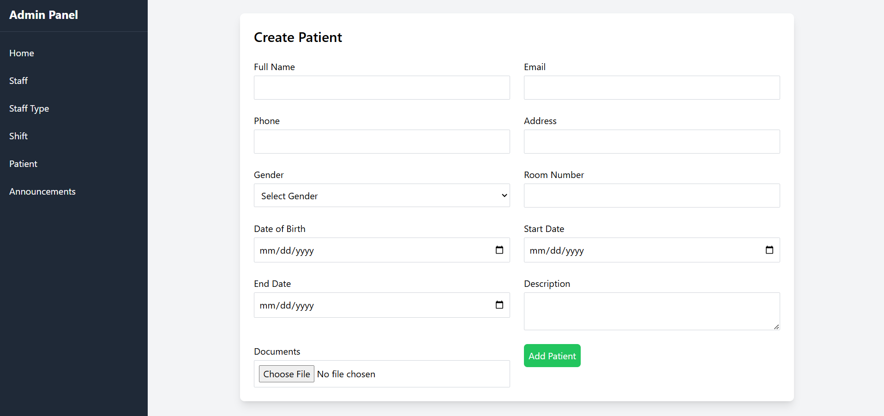Open the Date of Birth calendar picker icon

pyautogui.click(x=499, y=250)
